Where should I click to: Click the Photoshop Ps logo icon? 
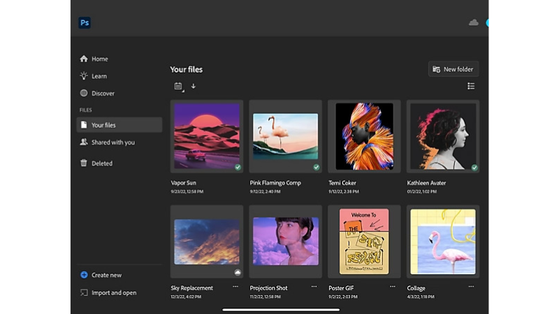[85, 23]
